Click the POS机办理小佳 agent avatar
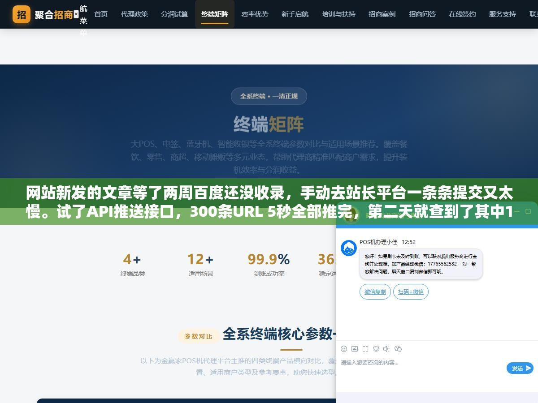The height and width of the screenshot is (403, 538). click(348, 248)
